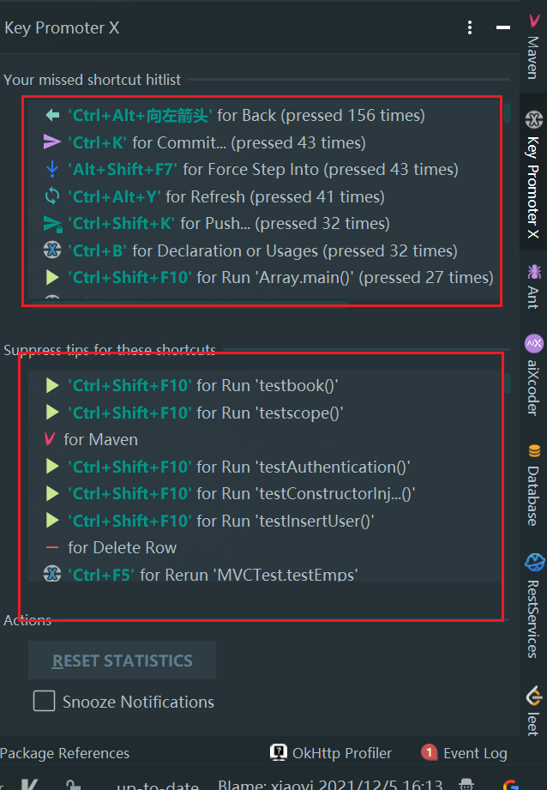Open the aiXcoder sidebar tab
Screen dimensions: 547x790
tap(533, 374)
